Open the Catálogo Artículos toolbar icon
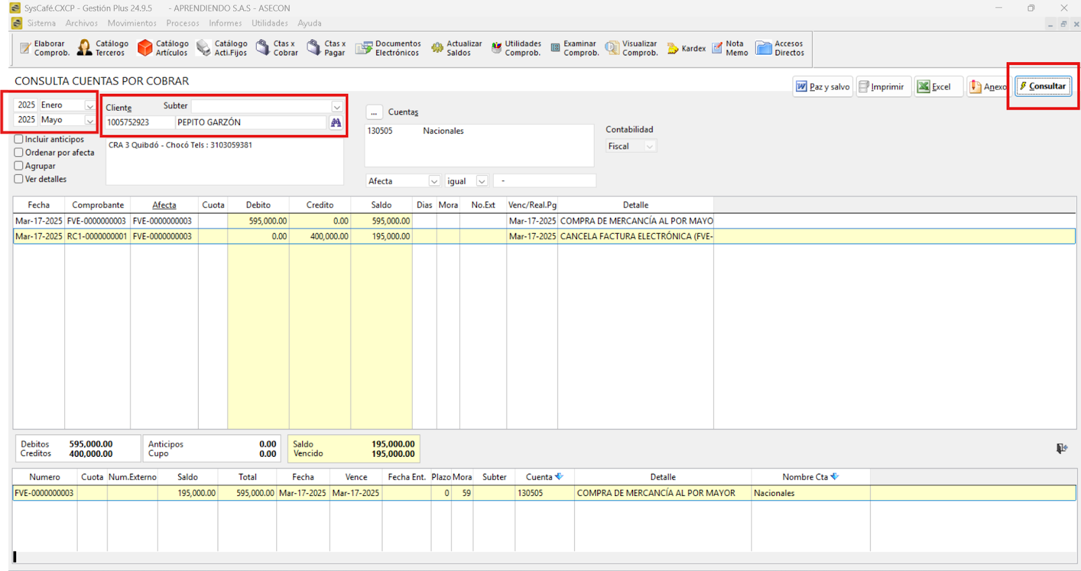This screenshot has width=1081, height=571. click(x=163, y=48)
